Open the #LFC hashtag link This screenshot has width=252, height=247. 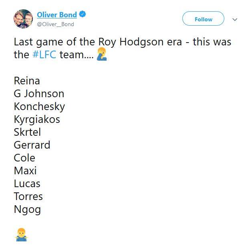44,55
